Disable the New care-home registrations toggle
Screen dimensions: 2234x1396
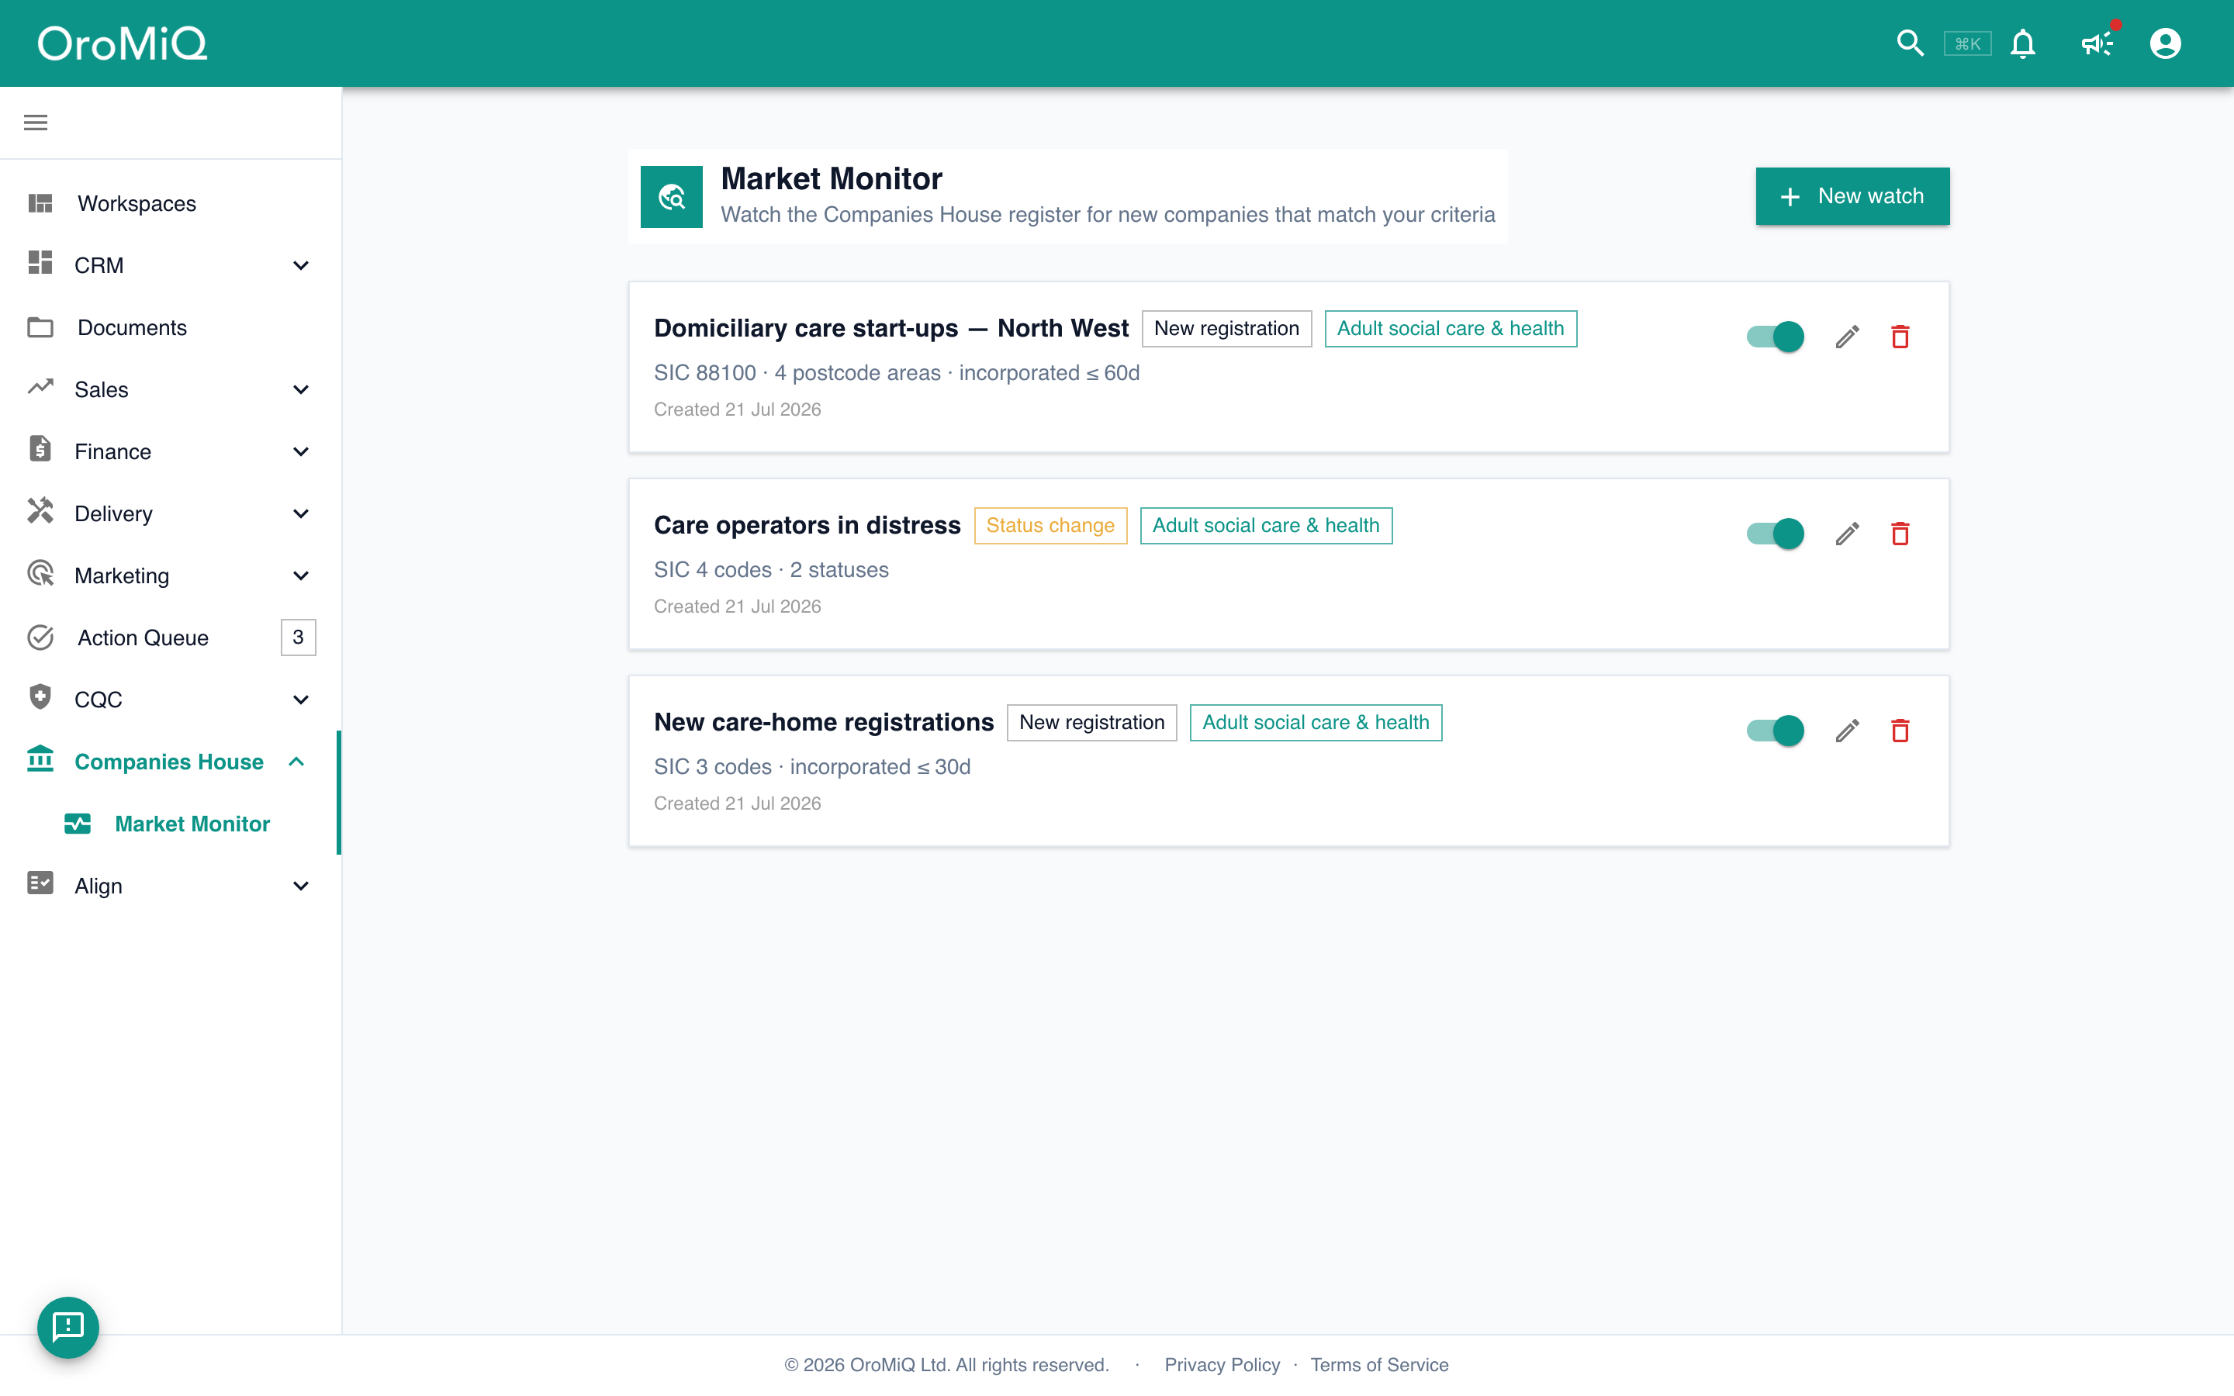(x=1774, y=731)
